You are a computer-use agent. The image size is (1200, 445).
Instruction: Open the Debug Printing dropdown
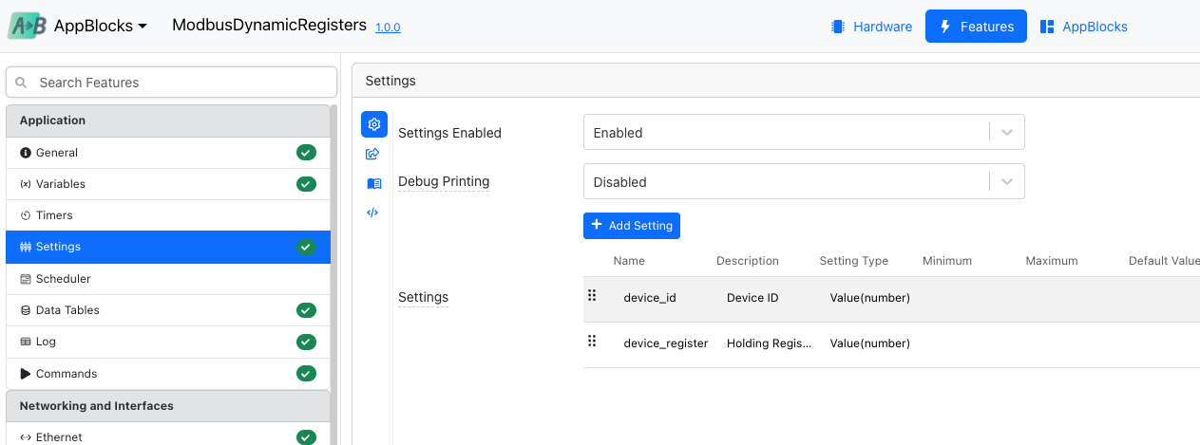pos(804,182)
